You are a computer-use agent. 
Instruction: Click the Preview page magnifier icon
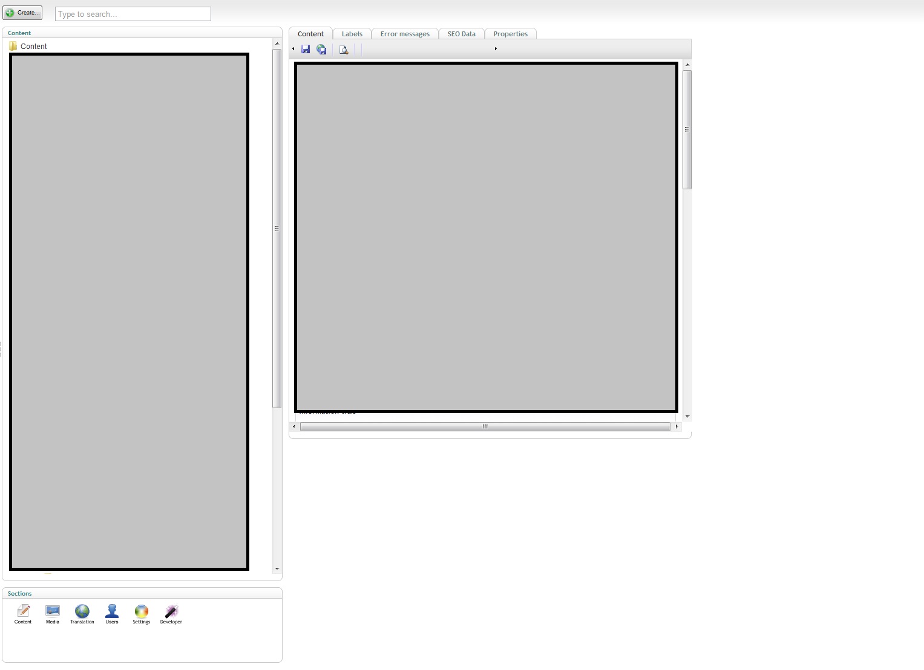344,50
